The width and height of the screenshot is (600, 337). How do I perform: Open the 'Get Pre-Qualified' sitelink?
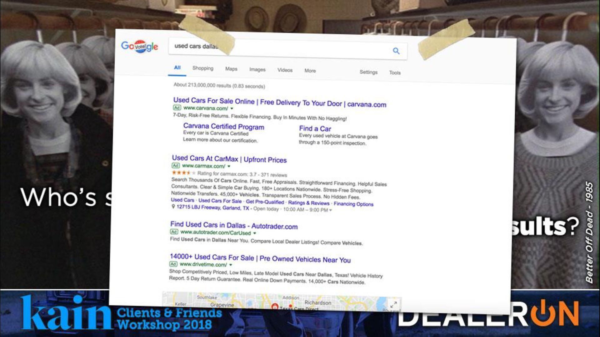coord(265,202)
